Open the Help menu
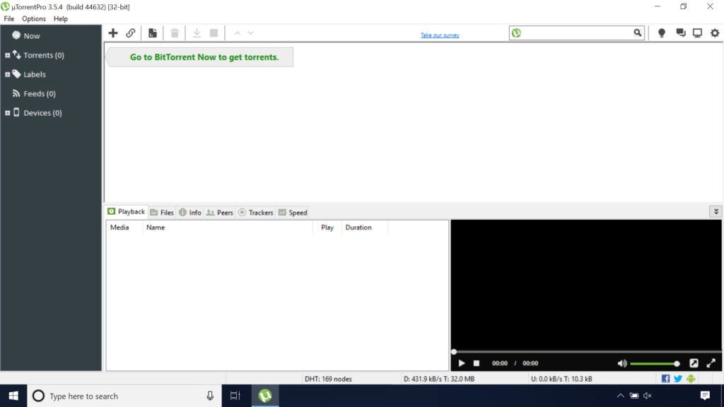 61,18
